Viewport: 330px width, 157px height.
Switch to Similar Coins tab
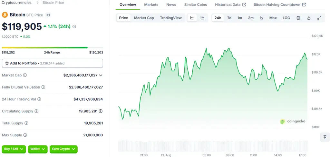coord(196,5)
